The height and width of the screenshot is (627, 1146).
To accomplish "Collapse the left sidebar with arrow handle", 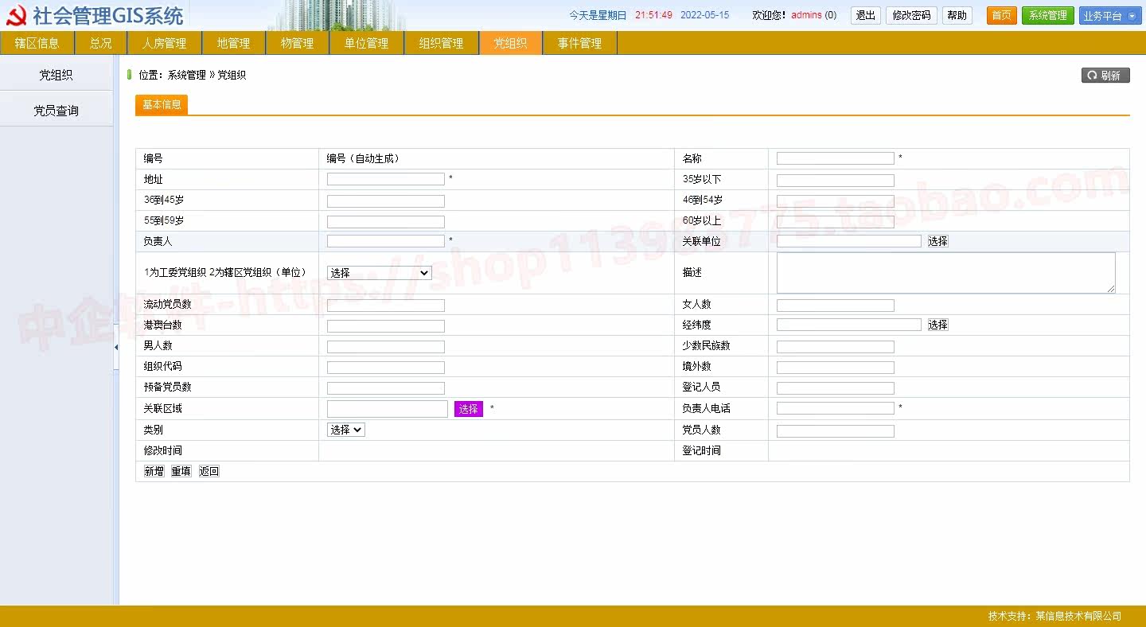I will pos(116,347).
